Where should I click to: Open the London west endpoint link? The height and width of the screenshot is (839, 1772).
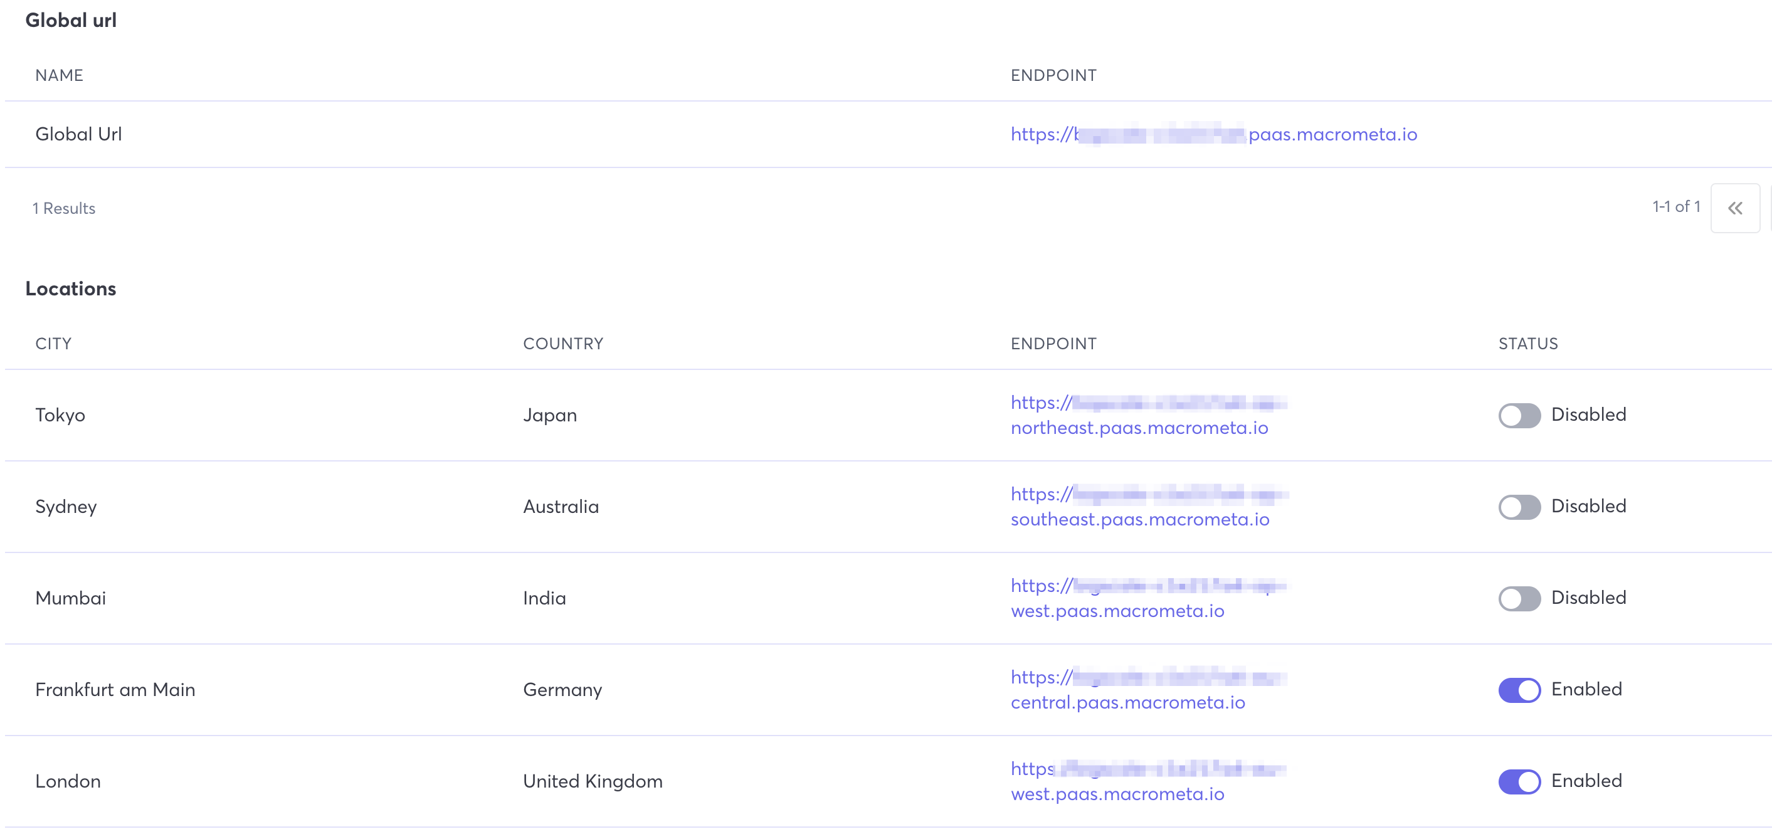(x=1117, y=794)
